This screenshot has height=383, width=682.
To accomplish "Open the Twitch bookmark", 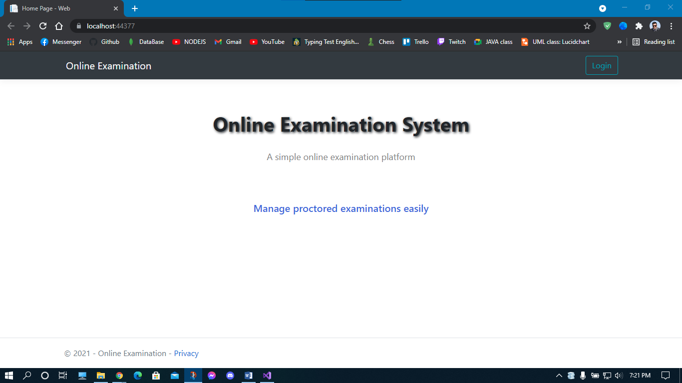I will [x=451, y=42].
